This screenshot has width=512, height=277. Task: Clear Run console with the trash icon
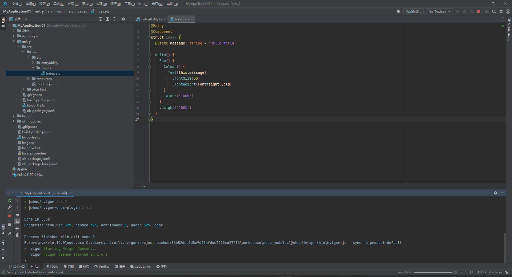pyautogui.click(x=17, y=235)
